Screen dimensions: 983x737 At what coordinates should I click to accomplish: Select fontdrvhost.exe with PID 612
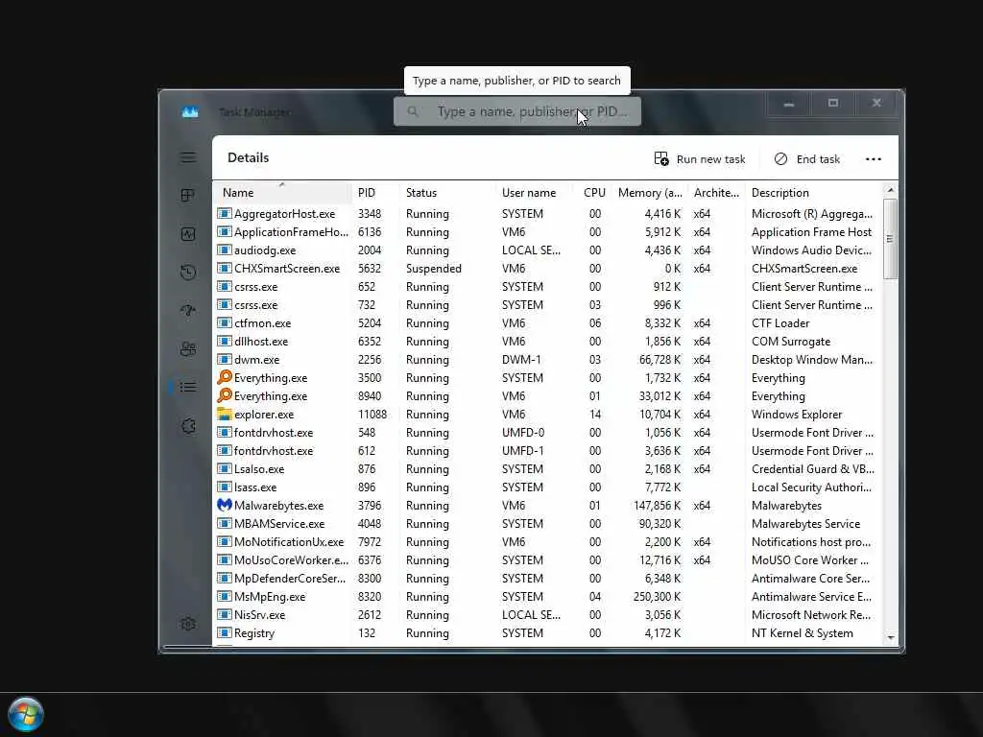(x=546, y=451)
